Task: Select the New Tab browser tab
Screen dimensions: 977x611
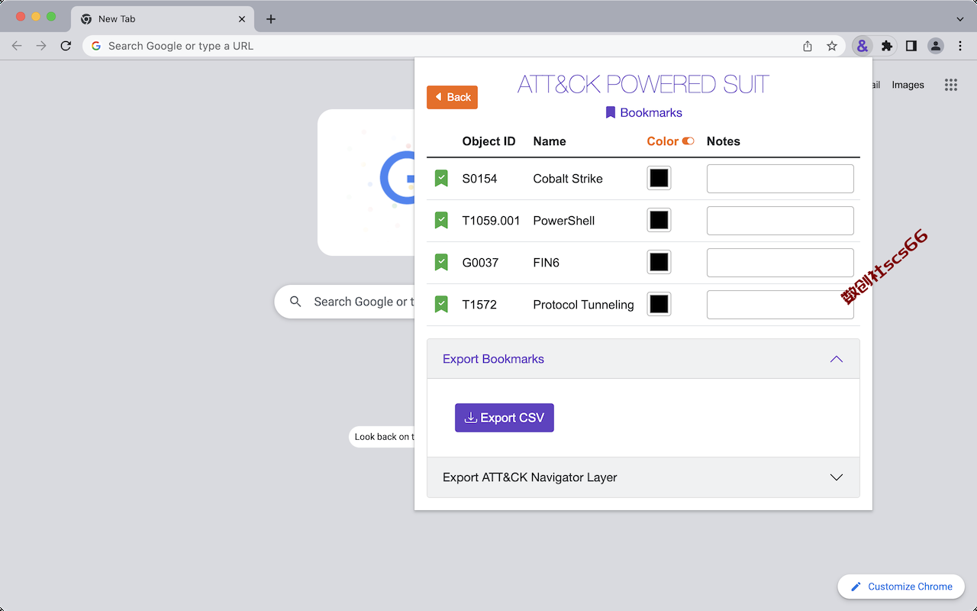Action: coord(163,19)
